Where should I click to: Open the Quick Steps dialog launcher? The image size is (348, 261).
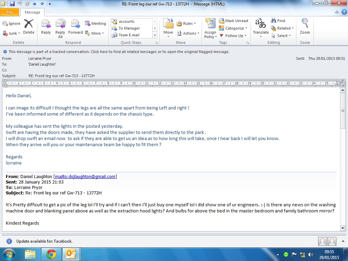click(156, 42)
